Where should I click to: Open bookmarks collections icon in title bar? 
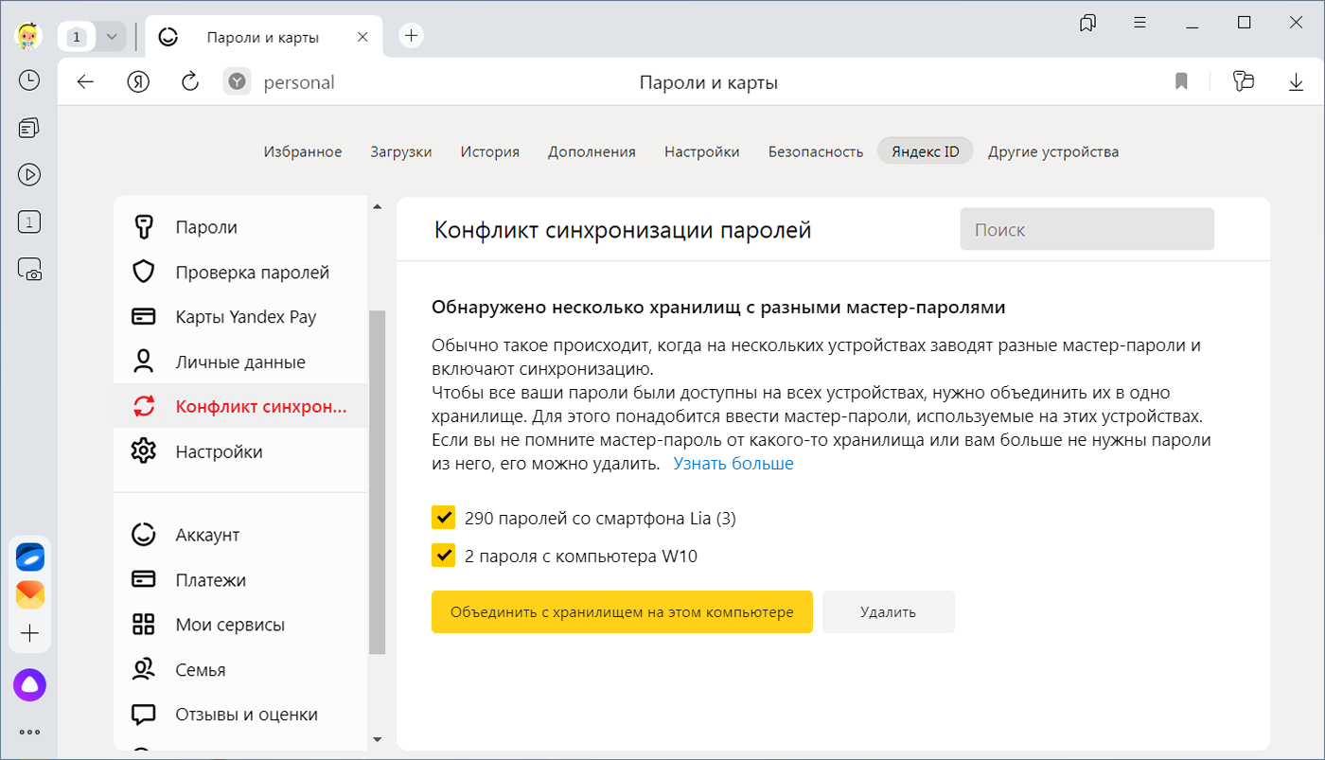1087,23
